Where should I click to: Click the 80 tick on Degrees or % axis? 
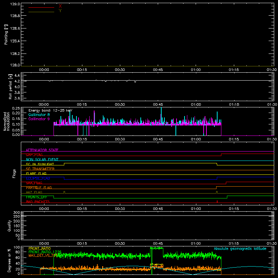click(18, 252)
